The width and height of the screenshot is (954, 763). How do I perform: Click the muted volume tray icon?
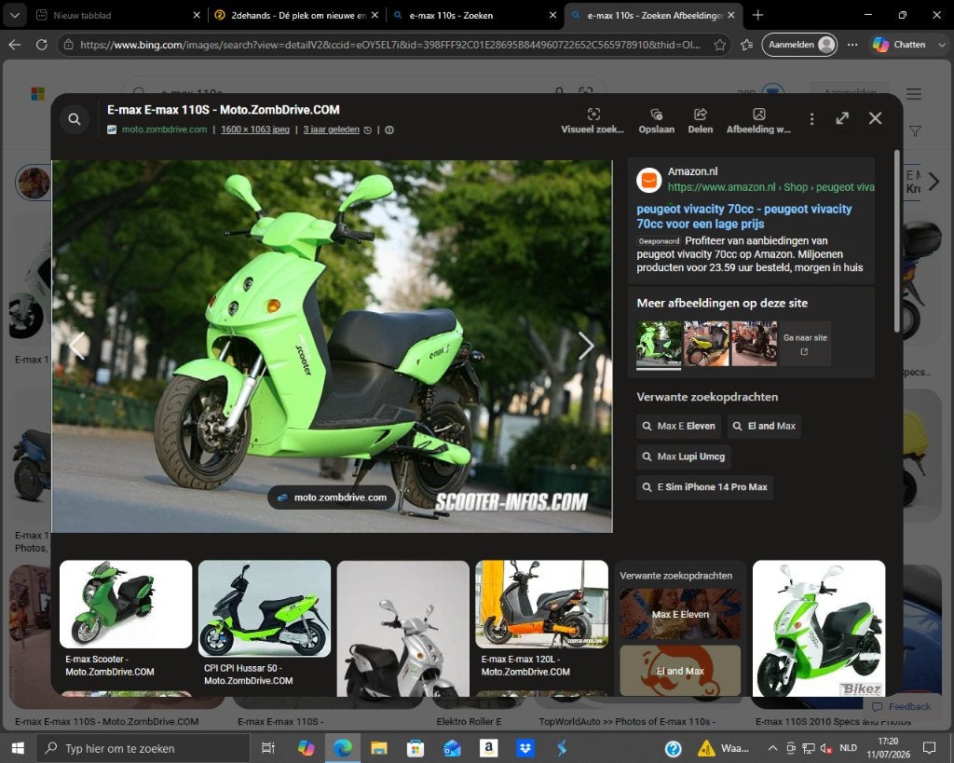point(826,748)
